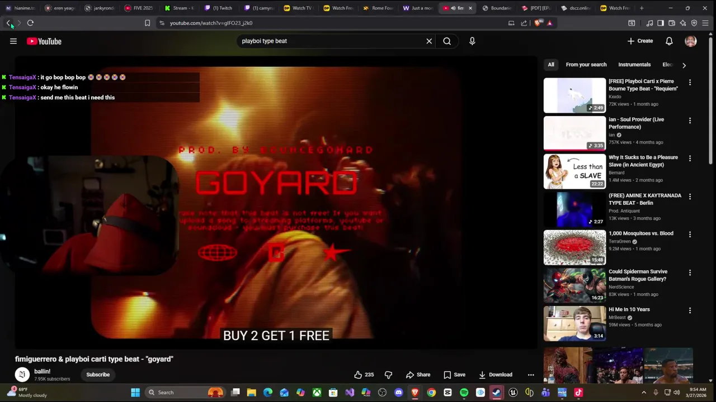The image size is (716, 402).
Task: Open the Berlin type beat thumbnail
Action: pyautogui.click(x=574, y=209)
